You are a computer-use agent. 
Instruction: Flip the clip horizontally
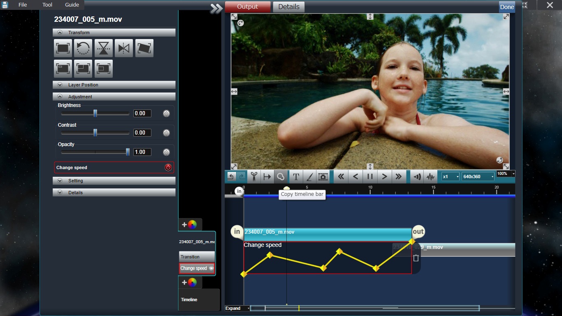coord(124,48)
